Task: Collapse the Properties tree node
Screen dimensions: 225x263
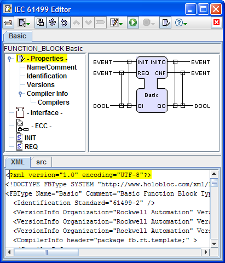Action: 9,59
